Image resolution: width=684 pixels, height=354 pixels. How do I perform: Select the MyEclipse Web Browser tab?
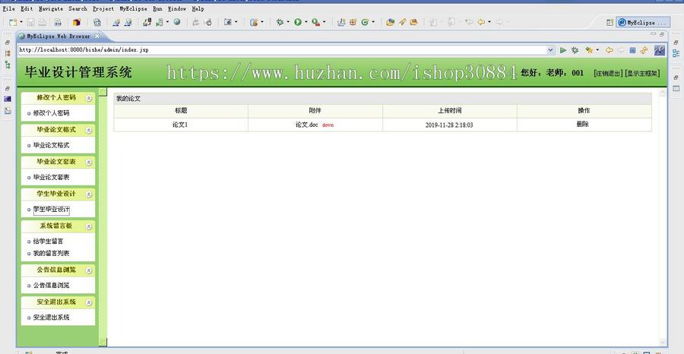click(59, 36)
